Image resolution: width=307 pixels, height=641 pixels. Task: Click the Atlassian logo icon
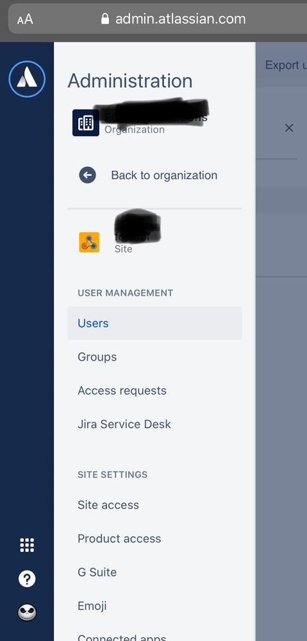coord(27,79)
